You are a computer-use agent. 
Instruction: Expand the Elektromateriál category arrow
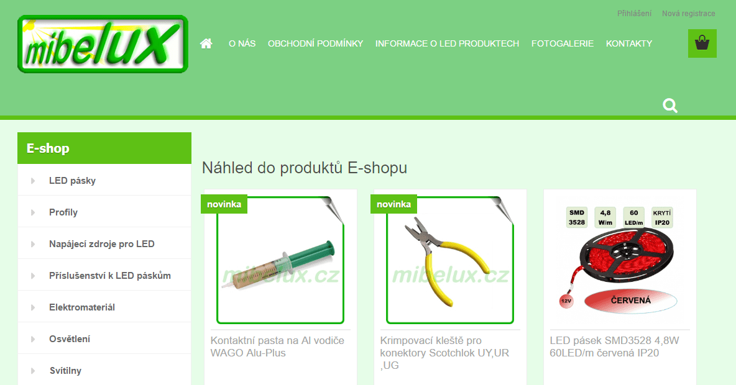[x=33, y=307]
